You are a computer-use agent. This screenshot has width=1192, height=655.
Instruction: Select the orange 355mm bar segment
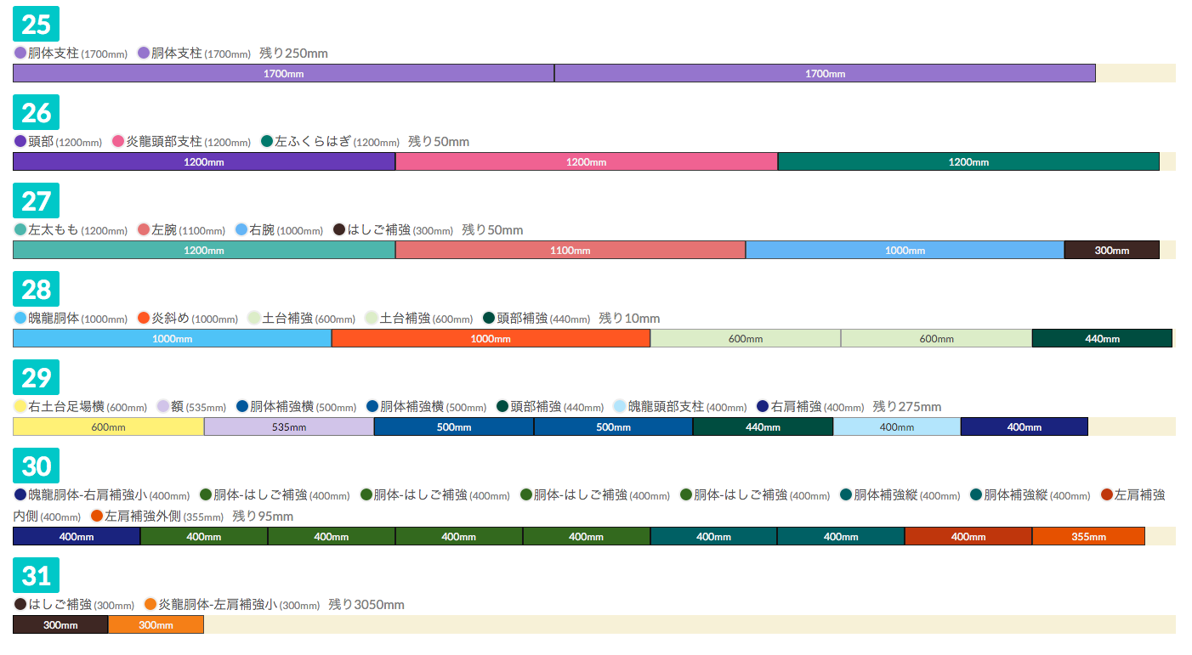coord(1088,536)
